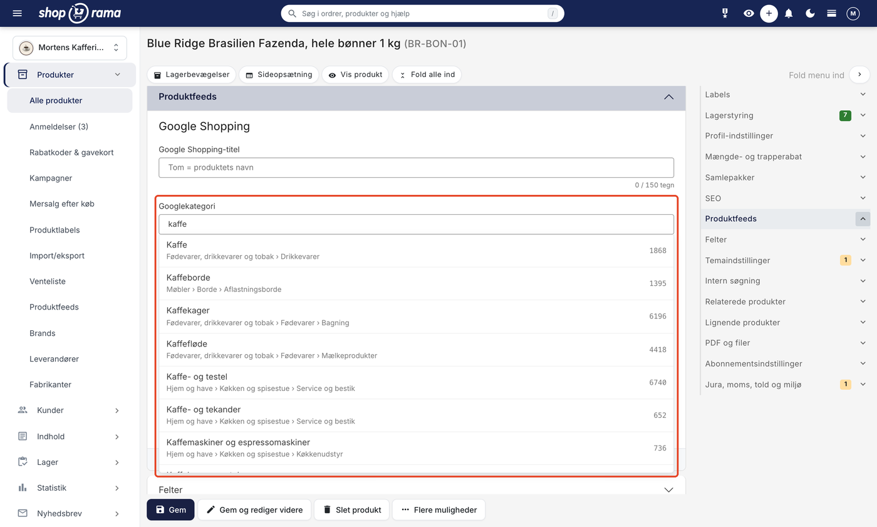Click the clipboard icon beside Lager
The height and width of the screenshot is (527, 877).
[x=23, y=462]
